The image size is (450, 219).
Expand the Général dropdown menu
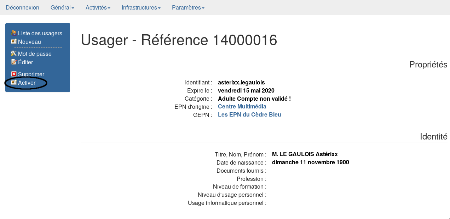62,7
